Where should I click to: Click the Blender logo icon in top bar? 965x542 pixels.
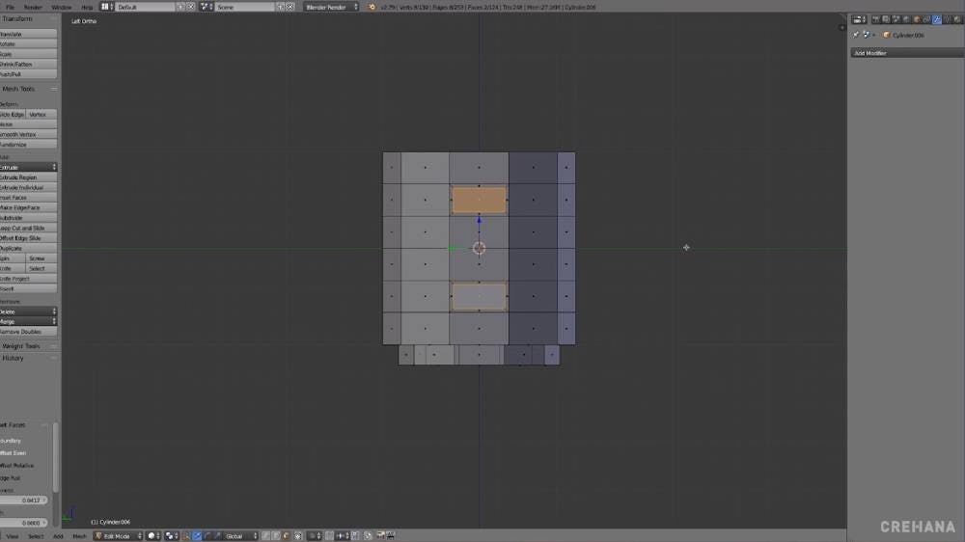point(372,7)
